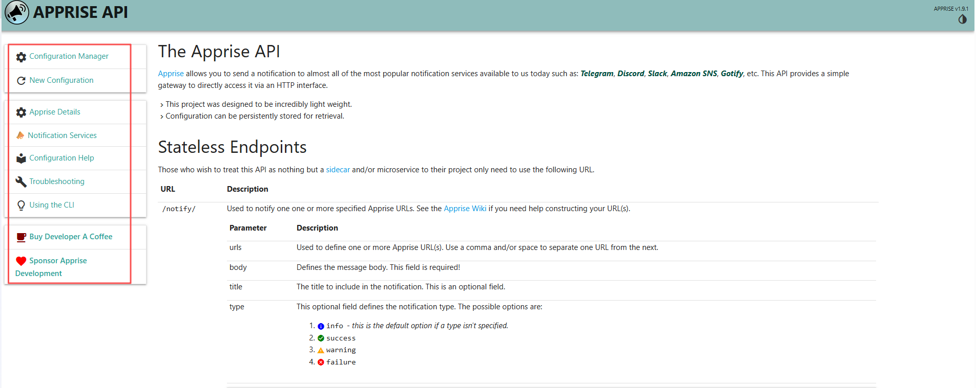Click the Troubleshooting wrench icon
976x388 pixels.
(21, 181)
